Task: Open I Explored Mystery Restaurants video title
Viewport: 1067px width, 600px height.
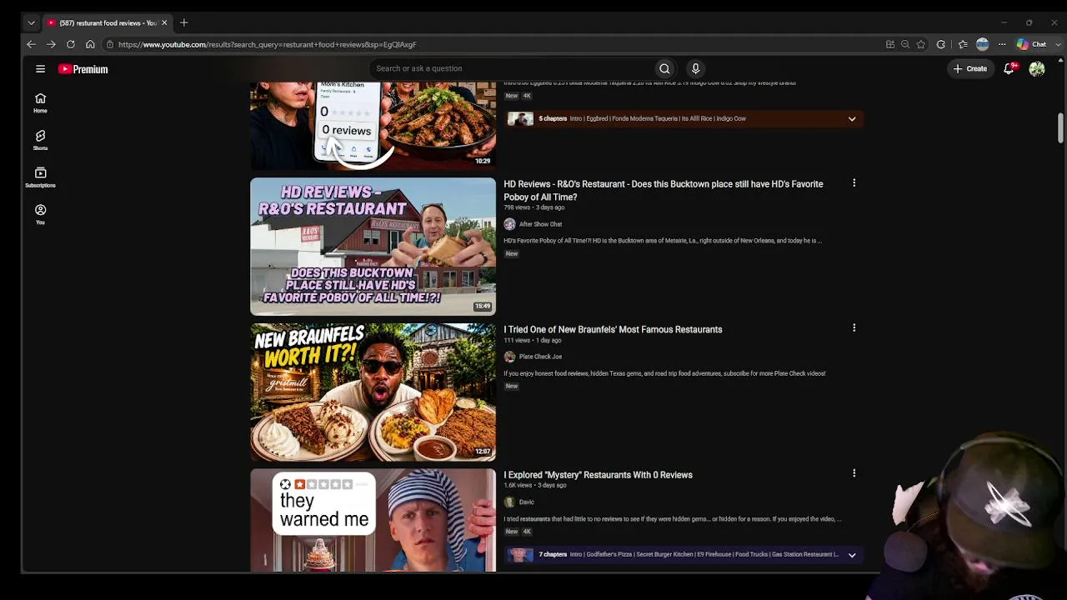Action: 598,475
